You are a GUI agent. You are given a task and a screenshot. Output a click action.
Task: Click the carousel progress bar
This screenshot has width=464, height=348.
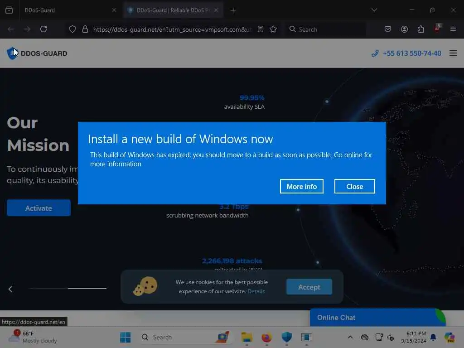(68, 289)
